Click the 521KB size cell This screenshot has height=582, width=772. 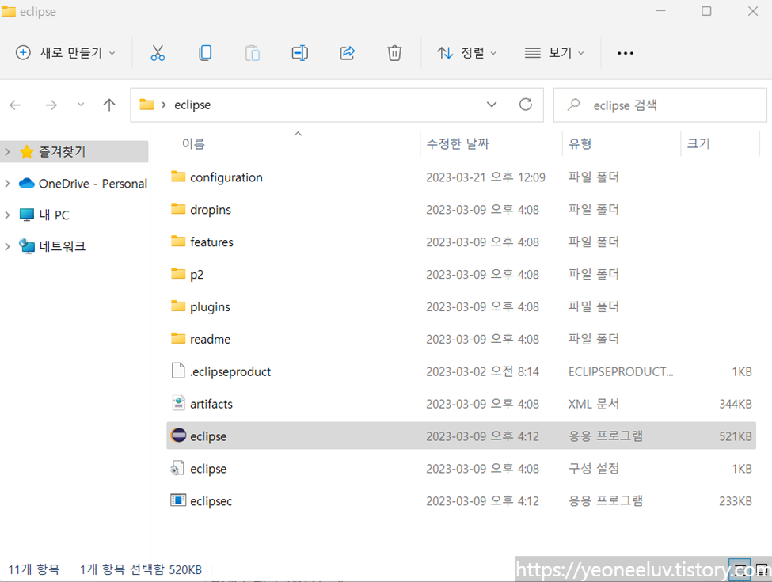pos(735,436)
